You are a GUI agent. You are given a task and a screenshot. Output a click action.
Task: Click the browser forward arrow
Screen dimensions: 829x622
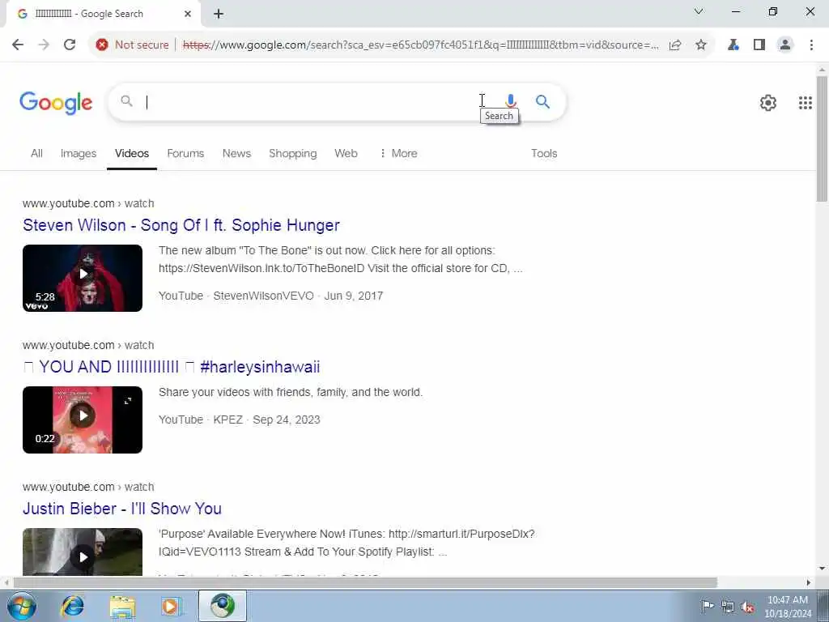tap(44, 45)
